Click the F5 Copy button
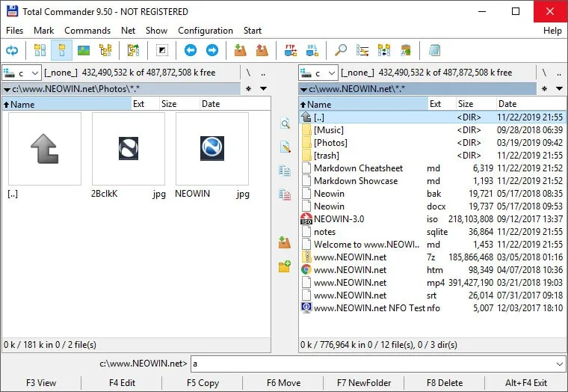568x392 pixels. (x=203, y=383)
